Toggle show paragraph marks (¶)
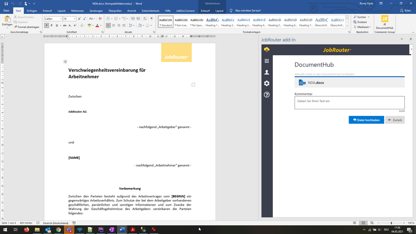 click(151, 19)
